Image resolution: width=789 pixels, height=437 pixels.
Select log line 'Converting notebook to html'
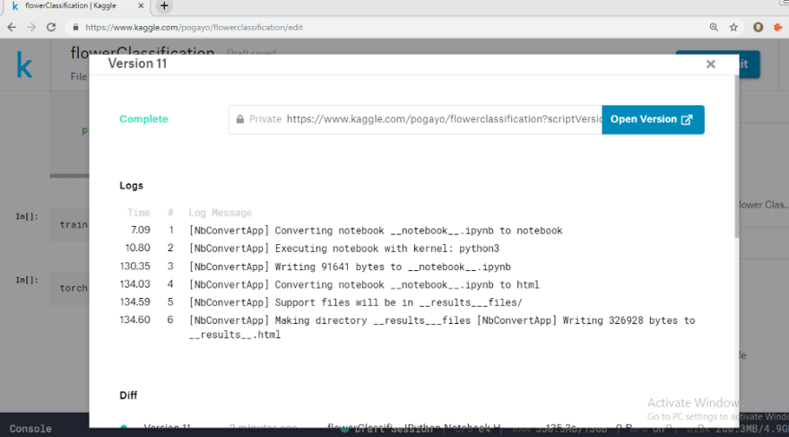pyautogui.click(x=364, y=285)
